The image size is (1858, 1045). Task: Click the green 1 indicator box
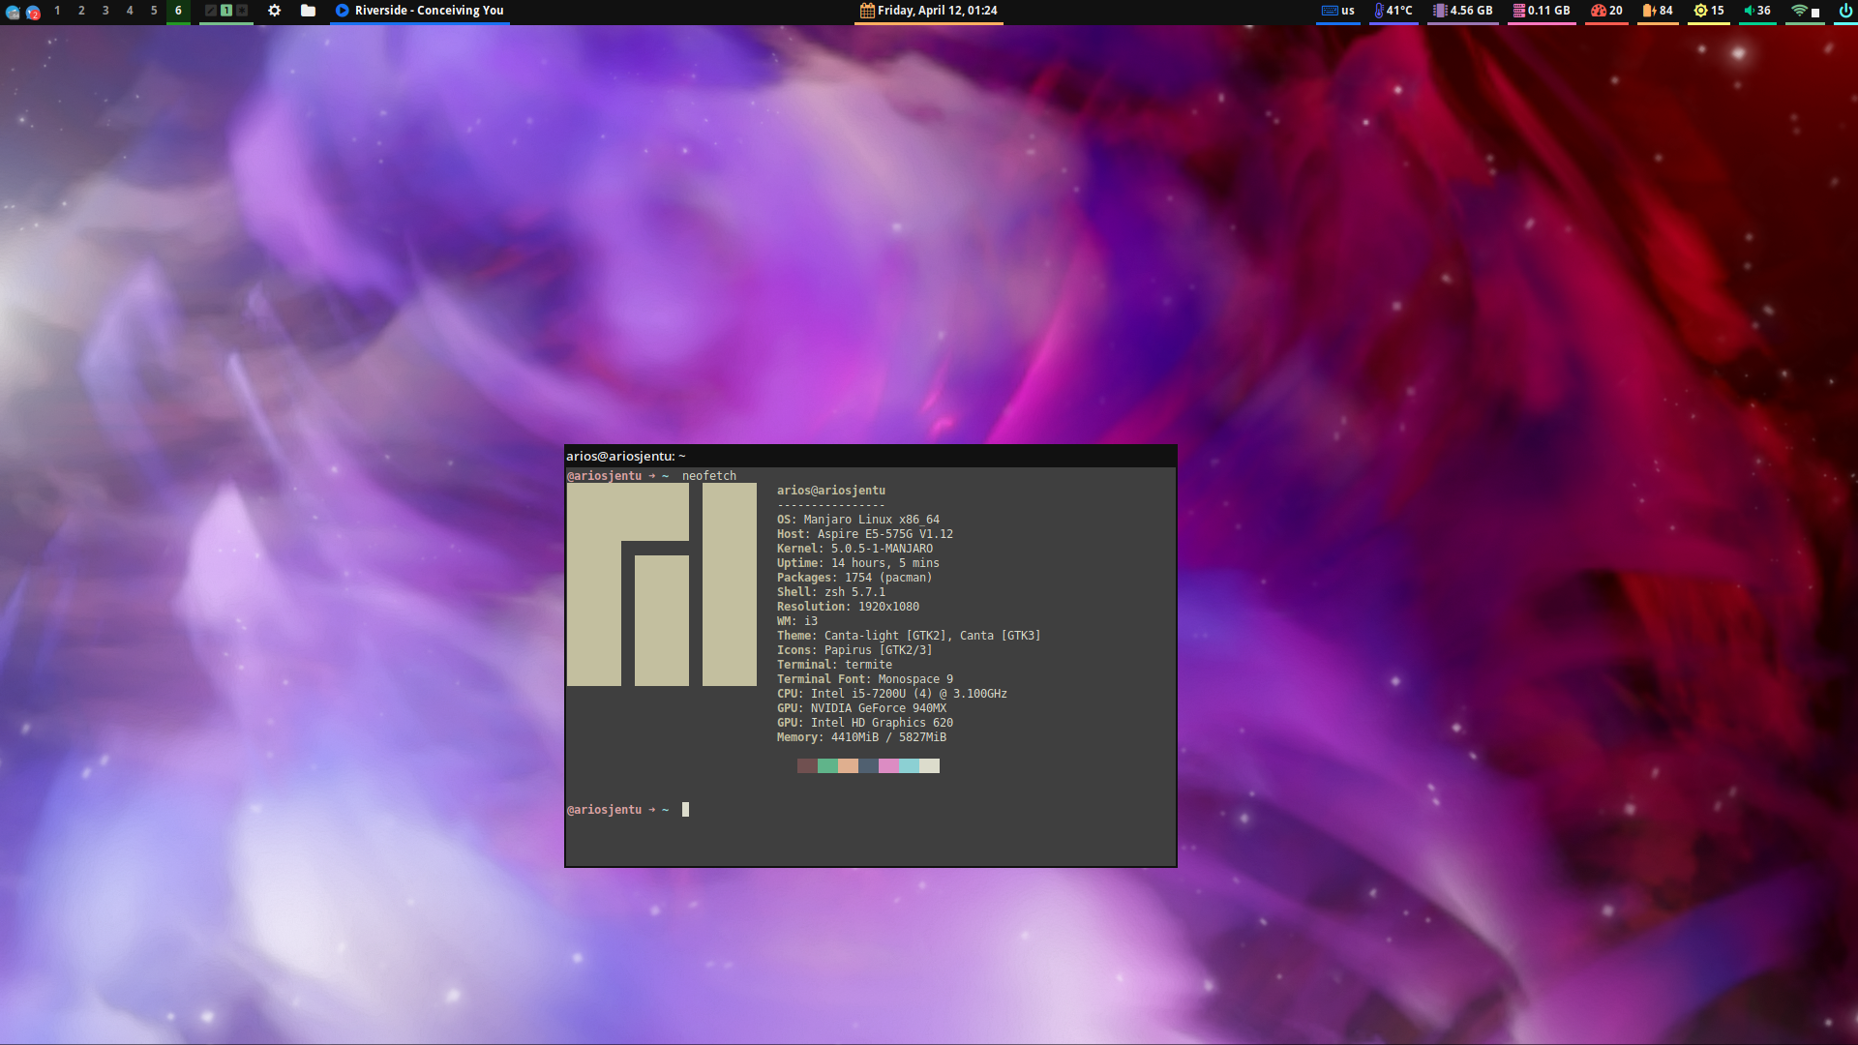coord(226,11)
